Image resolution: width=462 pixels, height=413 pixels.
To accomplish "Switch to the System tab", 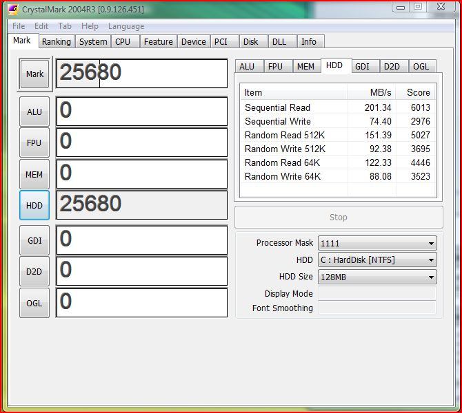I will coord(93,41).
